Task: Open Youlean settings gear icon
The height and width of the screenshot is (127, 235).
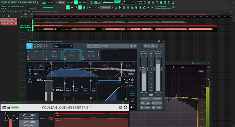Action: [125, 107]
